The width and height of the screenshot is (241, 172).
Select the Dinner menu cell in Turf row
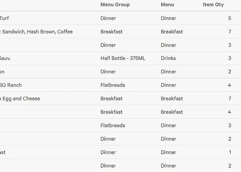(168, 18)
